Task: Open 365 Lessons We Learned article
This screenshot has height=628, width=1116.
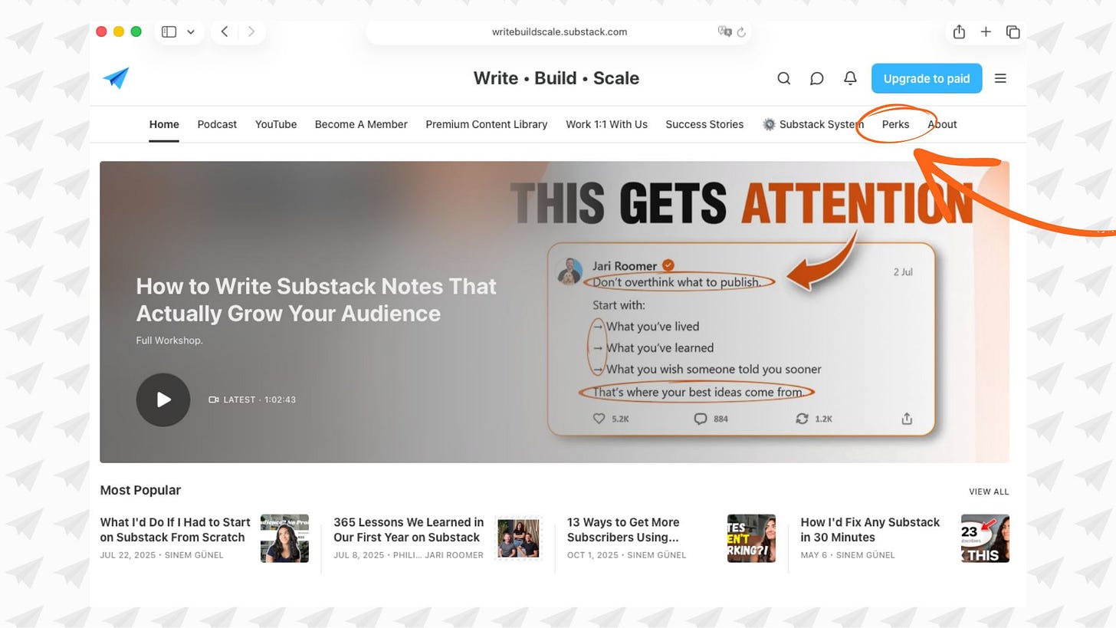Action: coord(409,530)
